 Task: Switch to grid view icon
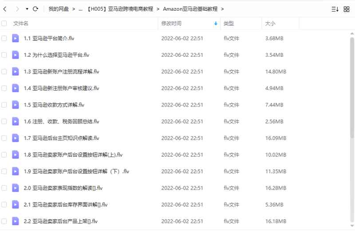point(347,9)
